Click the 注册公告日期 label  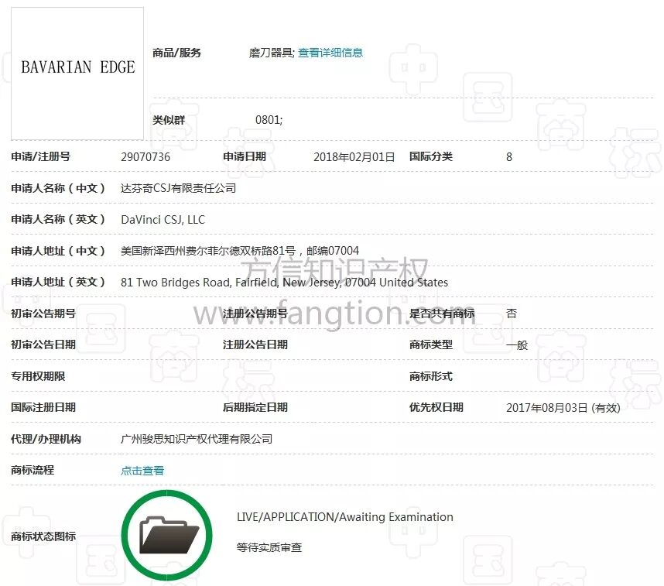tap(255, 344)
